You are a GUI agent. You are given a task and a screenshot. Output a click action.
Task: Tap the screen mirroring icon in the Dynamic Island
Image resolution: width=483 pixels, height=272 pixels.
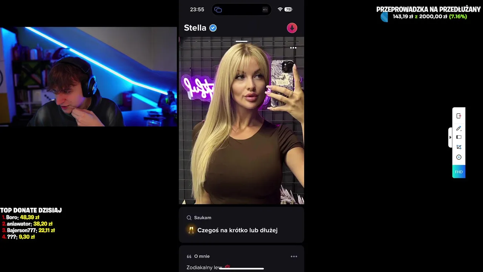point(218,10)
